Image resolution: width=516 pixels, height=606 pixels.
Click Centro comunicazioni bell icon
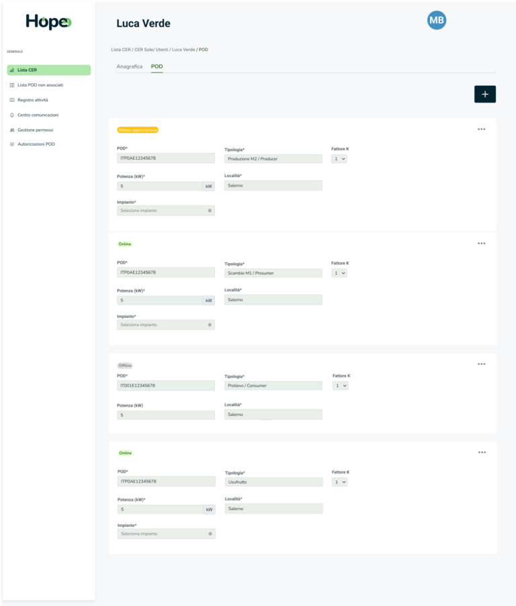pos(12,115)
